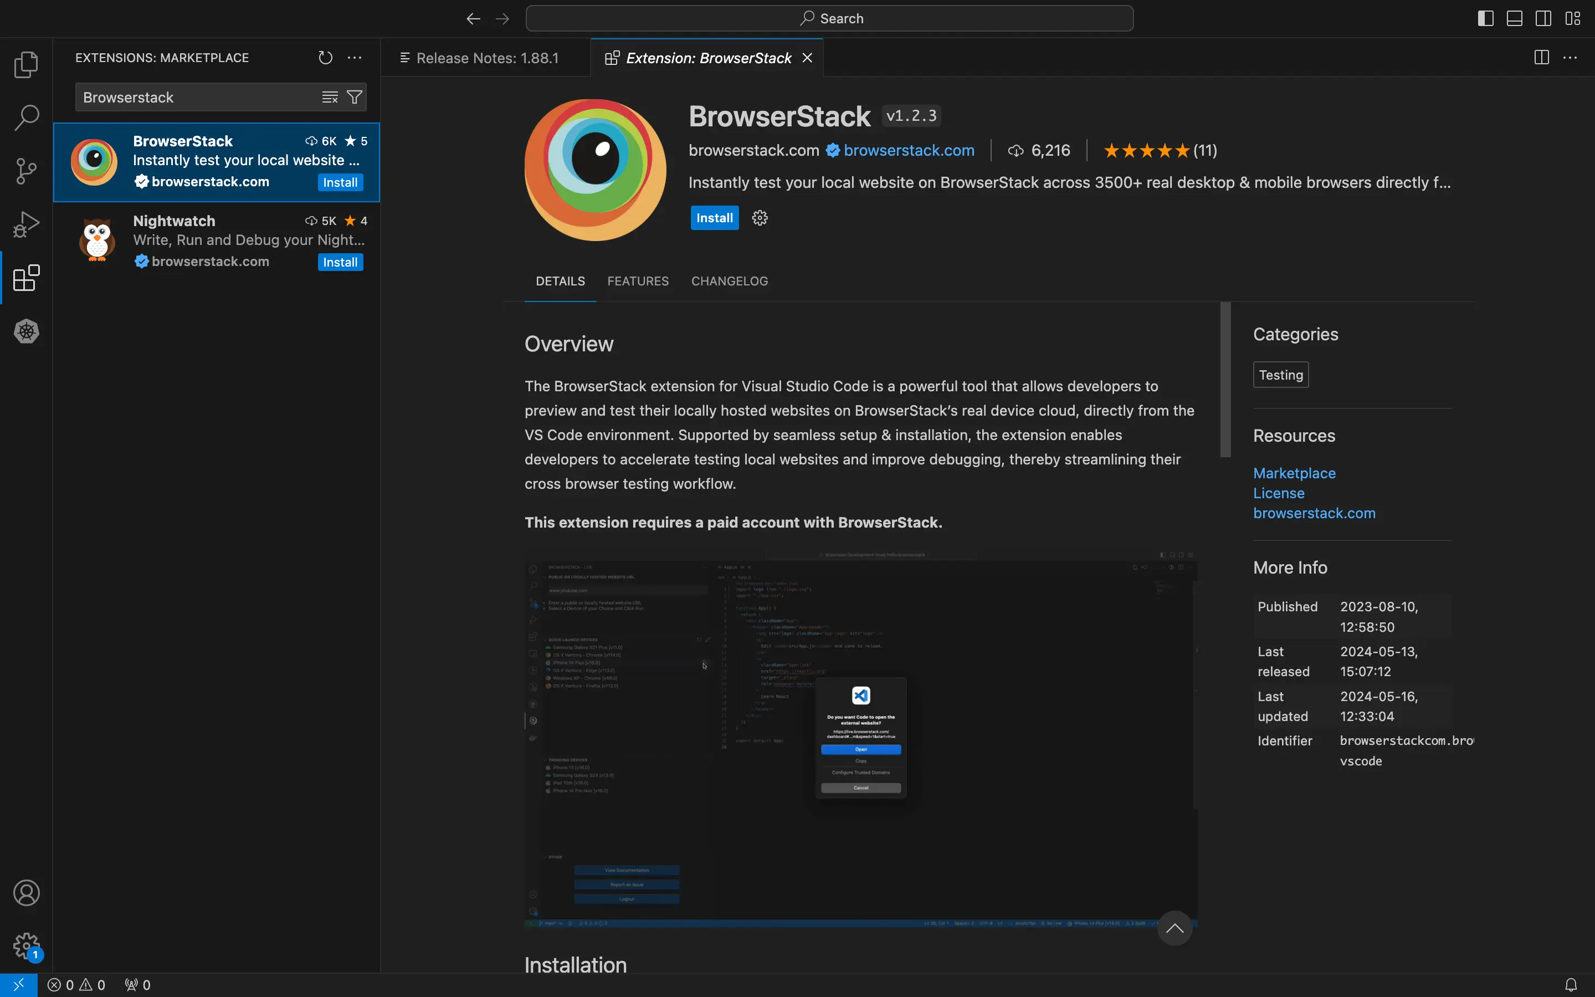This screenshot has width=1595, height=997.
Task: Refresh the extensions marketplace list
Action: click(x=325, y=58)
